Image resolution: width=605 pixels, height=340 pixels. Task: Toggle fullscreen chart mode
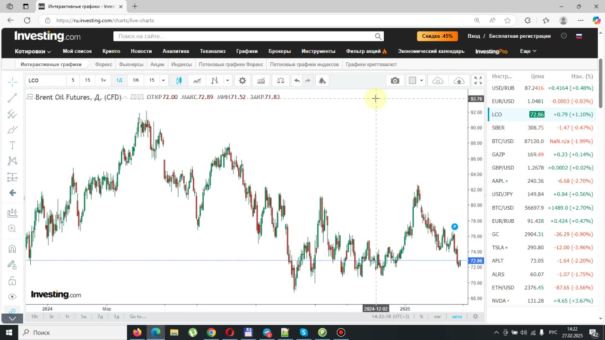[478, 80]
